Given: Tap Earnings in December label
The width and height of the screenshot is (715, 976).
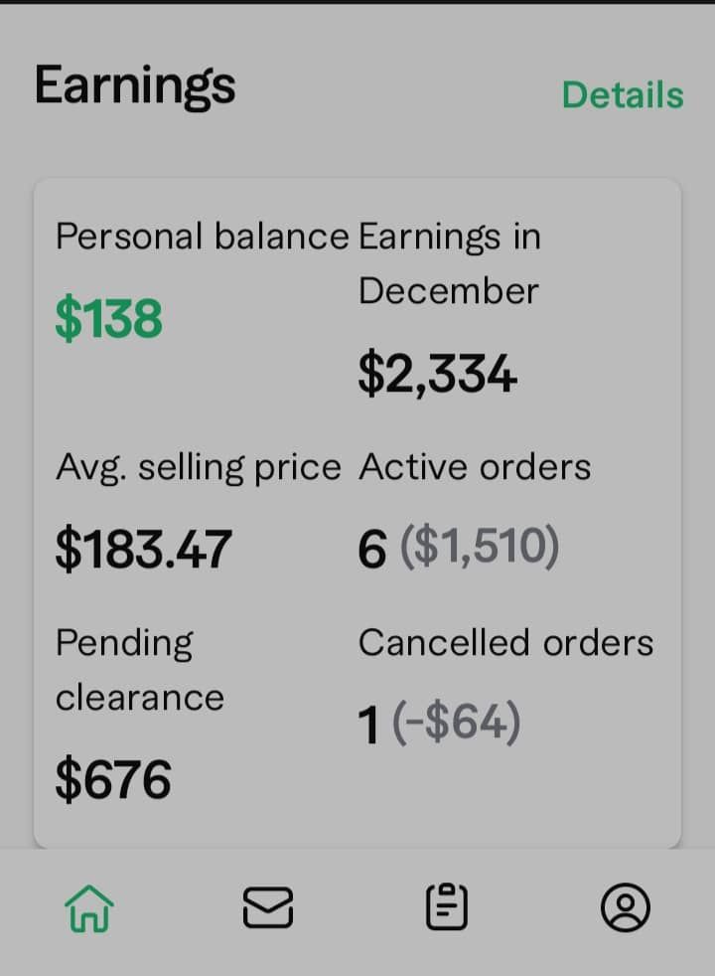Looking at the screenshot, I should pyautogui.click(x=450, y=263).
